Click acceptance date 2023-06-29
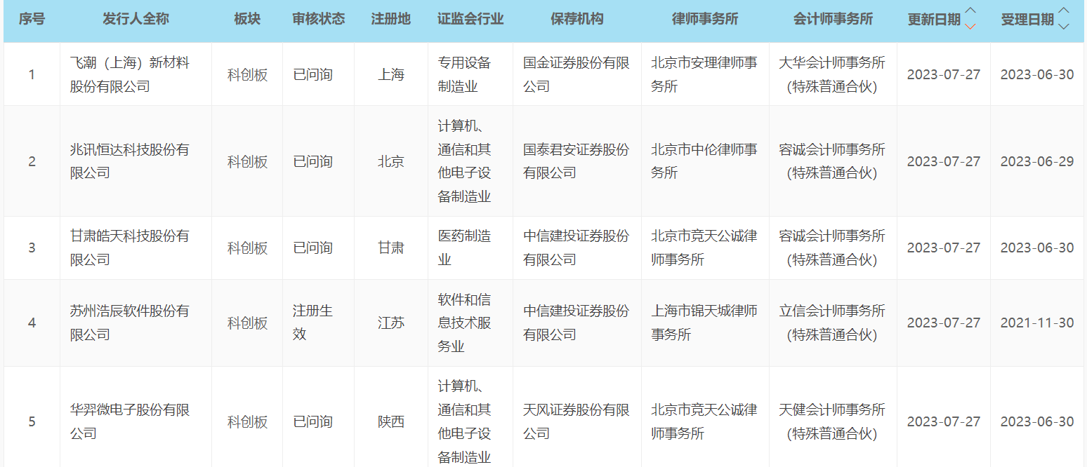 point(1037,161)
